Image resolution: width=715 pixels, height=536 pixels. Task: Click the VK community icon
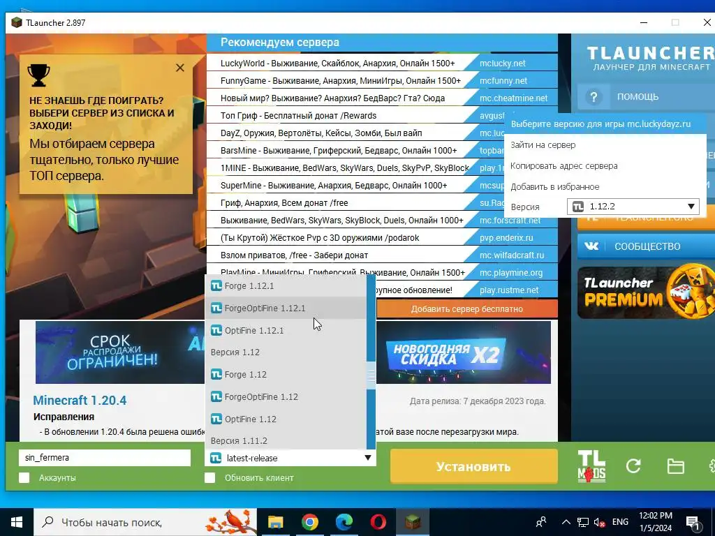591,246
